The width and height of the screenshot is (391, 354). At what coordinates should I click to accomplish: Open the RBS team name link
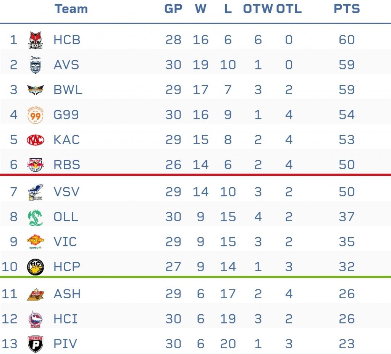67,165
